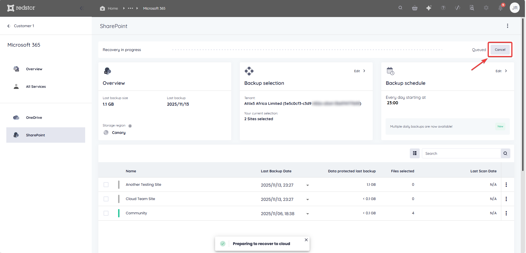Click the code brackets icon
Viewport: 526px width, 253px height.
point(458,8)
